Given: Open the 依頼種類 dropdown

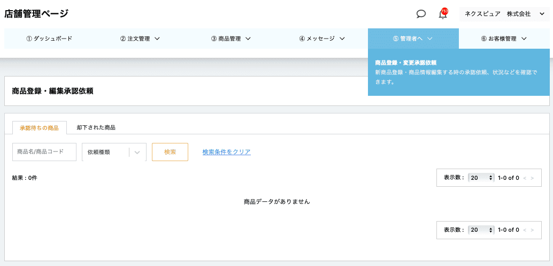Looking at the screenshot, I should (x=114, y=152).
